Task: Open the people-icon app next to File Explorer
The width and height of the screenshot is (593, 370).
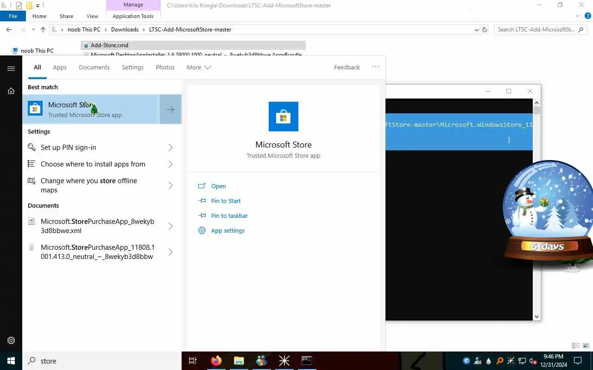Action: [261, 361]
